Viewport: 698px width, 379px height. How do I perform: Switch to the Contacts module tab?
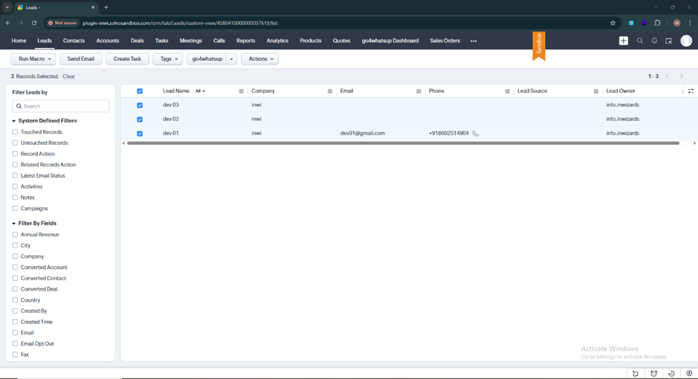pyautogui.click(x=74, y=41)
